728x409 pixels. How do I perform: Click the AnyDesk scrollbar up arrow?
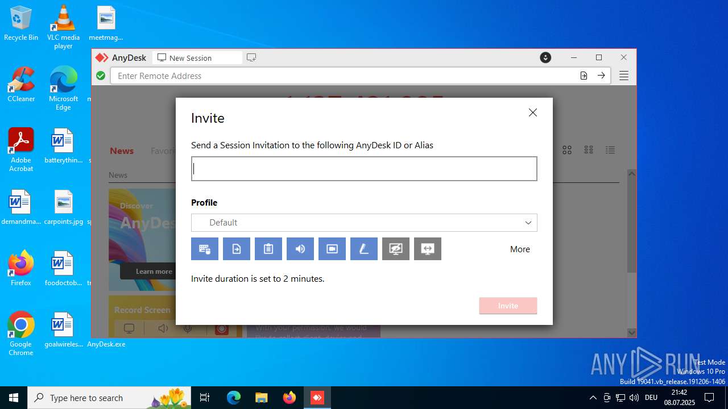[631, 173]
